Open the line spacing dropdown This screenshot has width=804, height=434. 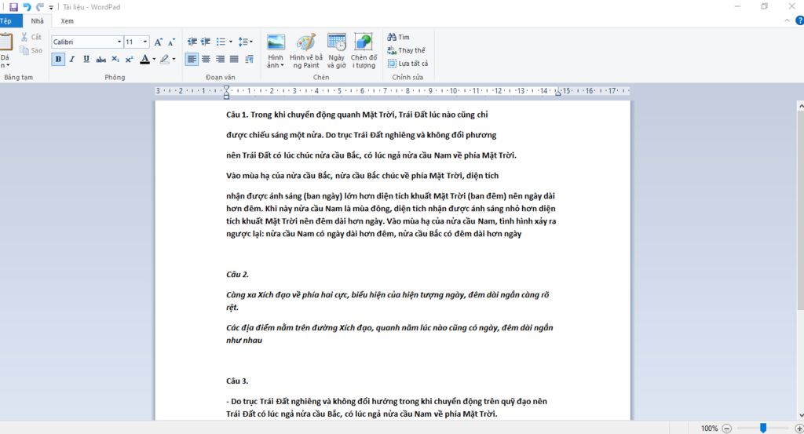tap(246, 42)
